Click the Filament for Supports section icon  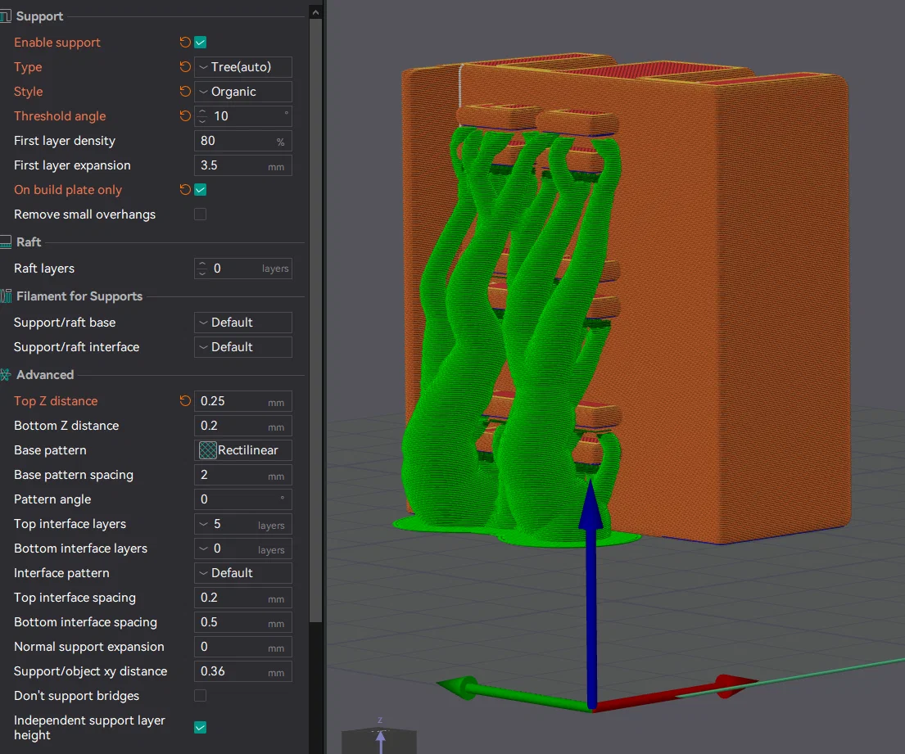click(5, 296)
